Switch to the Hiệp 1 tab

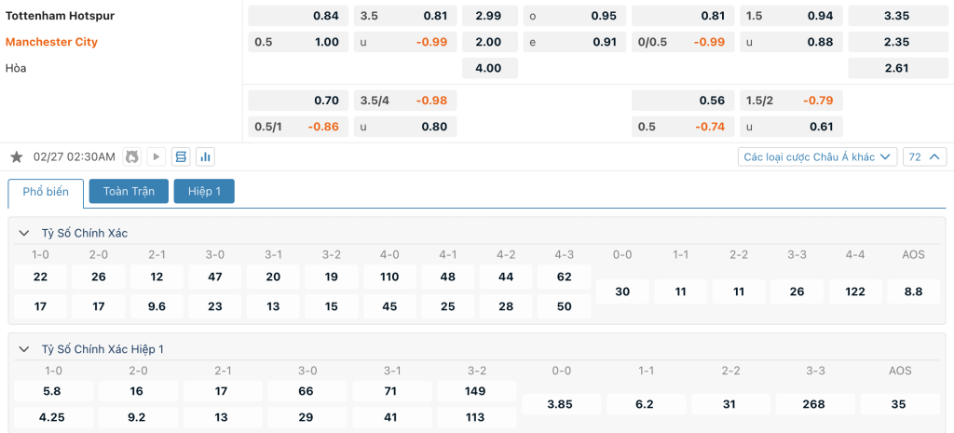(204, 191)
